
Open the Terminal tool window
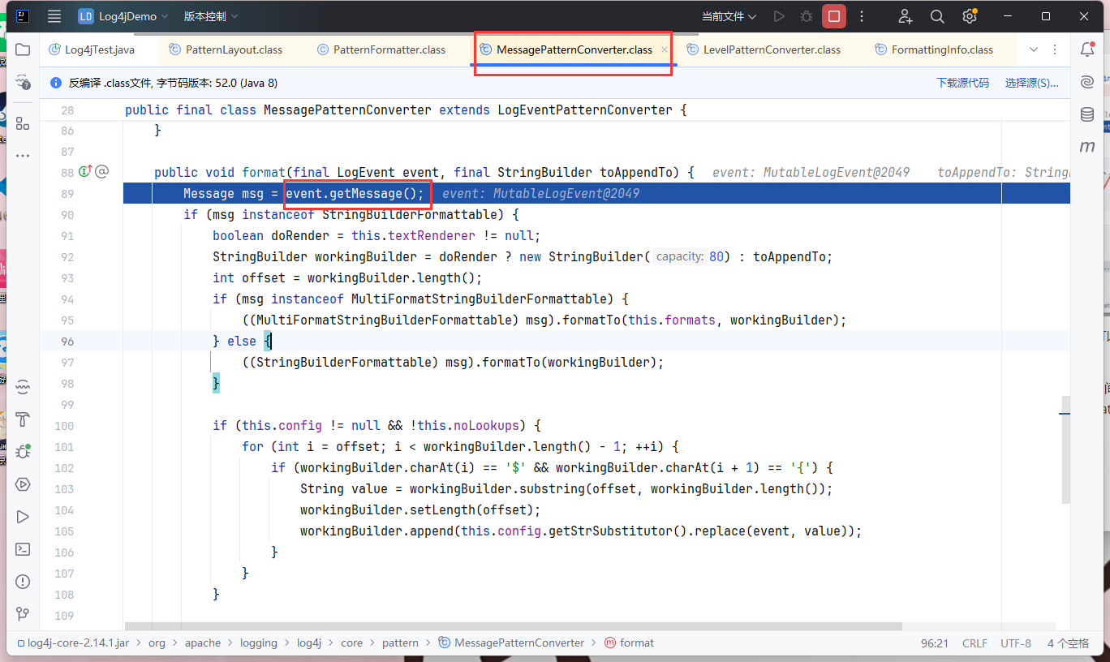pos(23,549)
